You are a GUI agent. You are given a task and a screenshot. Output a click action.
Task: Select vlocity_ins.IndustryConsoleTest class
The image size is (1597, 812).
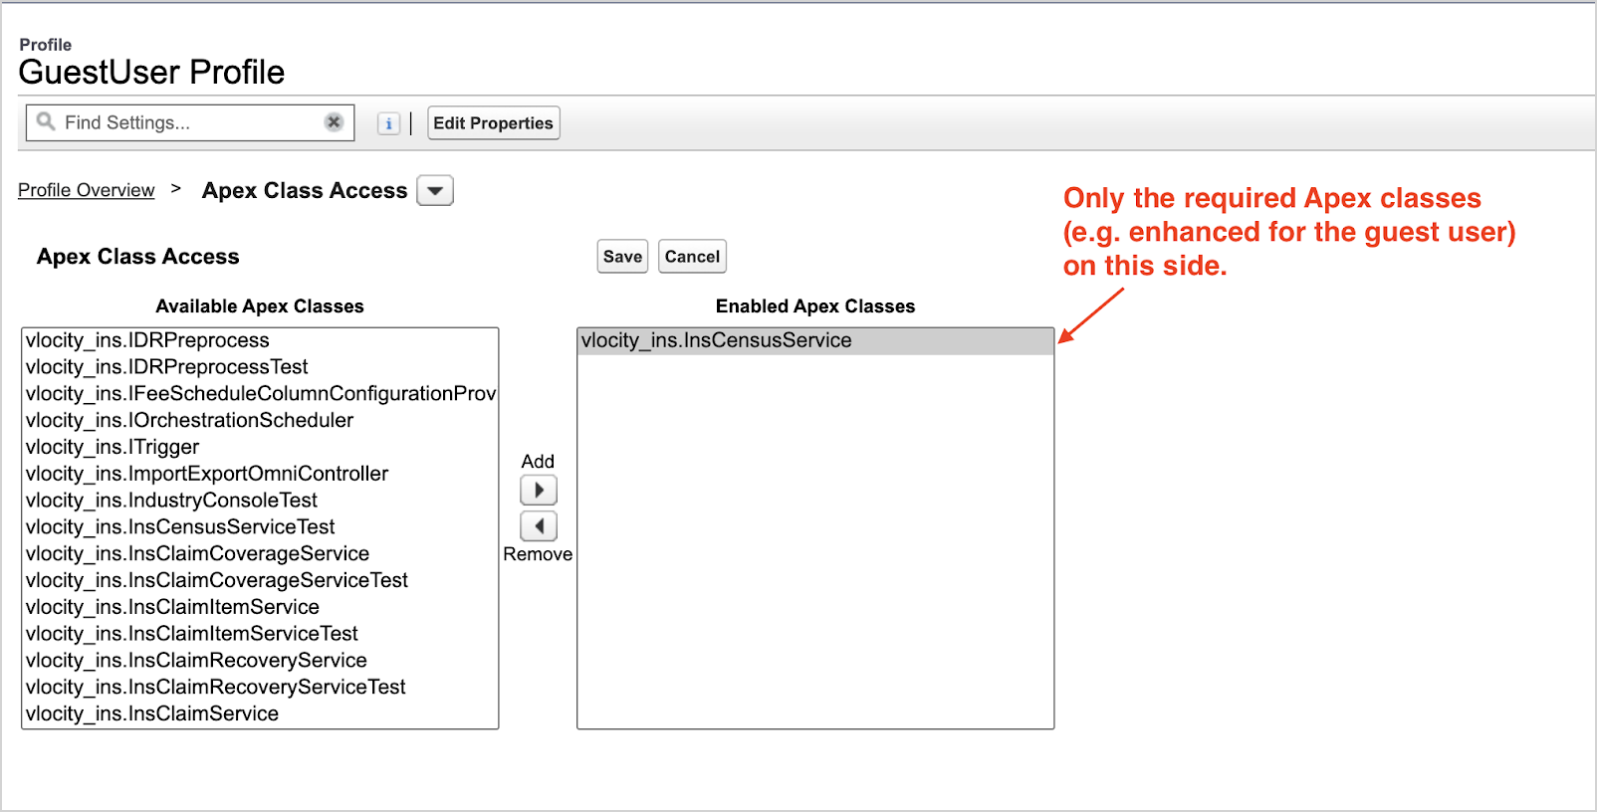(260, 501)
